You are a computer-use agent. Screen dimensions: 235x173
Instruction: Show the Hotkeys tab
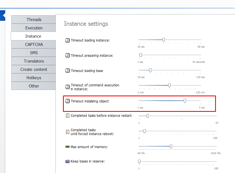pyautogui.click(x=34, y=78)
